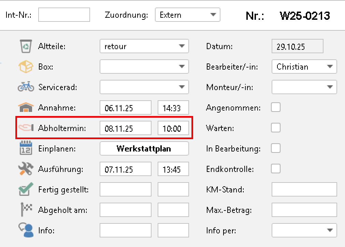Click the recycle bin Altteile icon
Viewport: 345px width, 247px height.
(x=26, y=46)
